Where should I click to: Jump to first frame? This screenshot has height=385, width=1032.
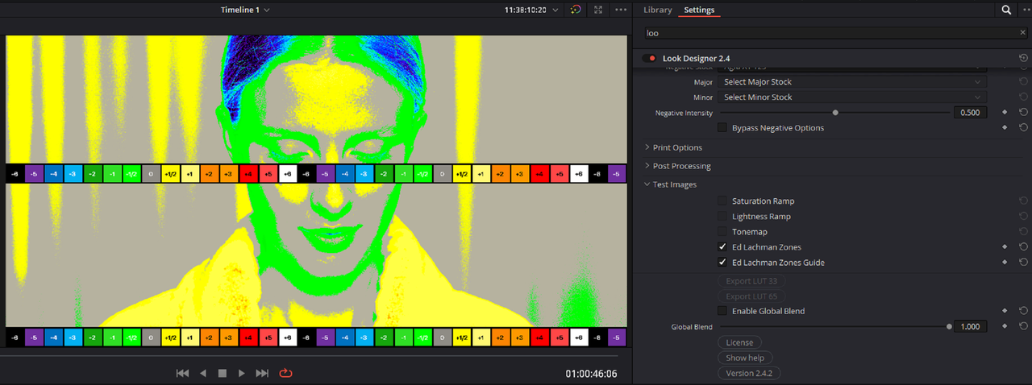(183, 373)
